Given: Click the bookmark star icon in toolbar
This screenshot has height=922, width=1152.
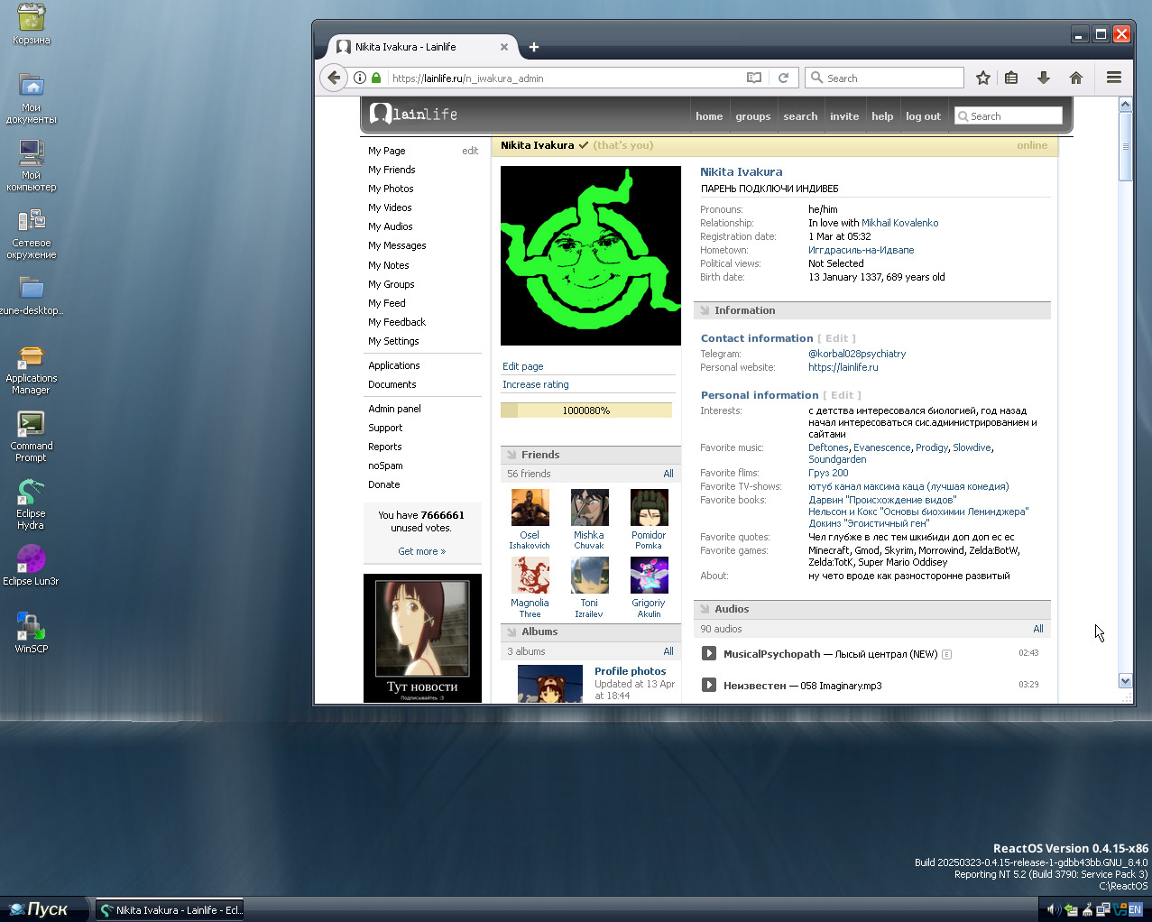Looking at the screenshot, I should coord(983,78).
